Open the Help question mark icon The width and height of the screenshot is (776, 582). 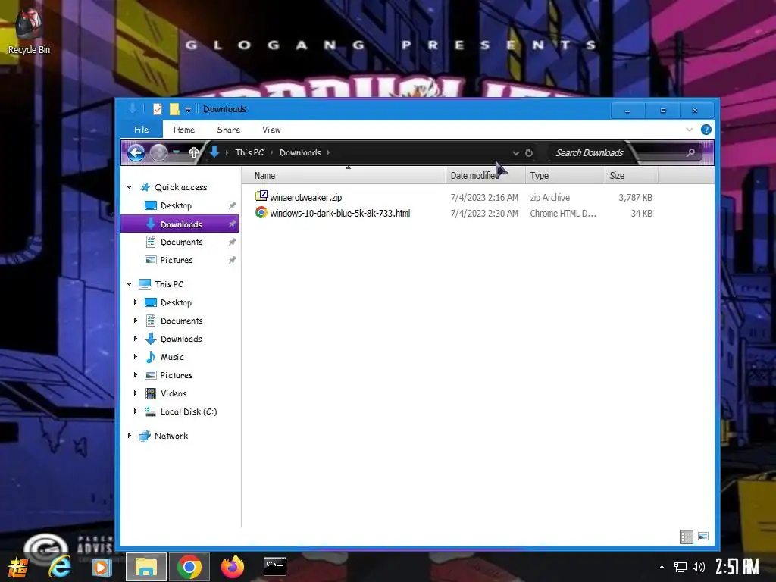point(706,130)
